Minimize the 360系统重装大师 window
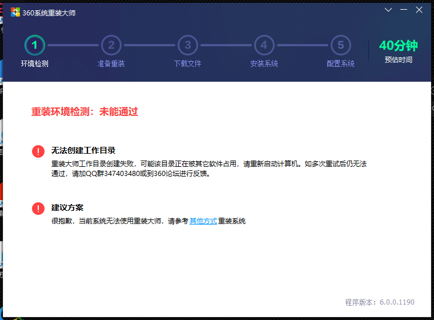Viewport: 434px width, 320px height. 404,10
